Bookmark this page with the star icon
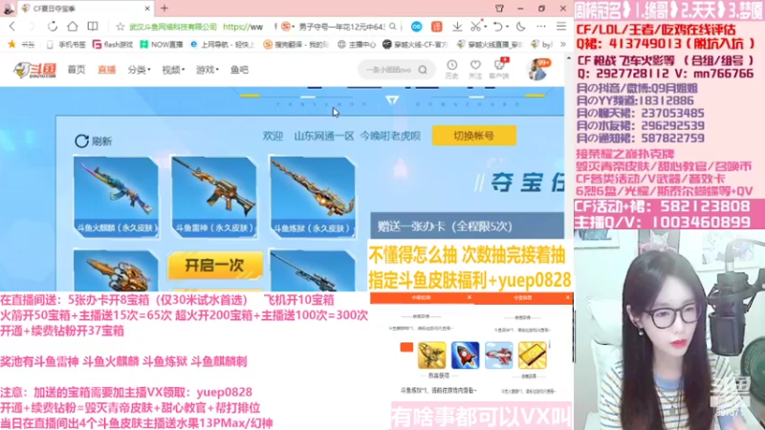The height and width of the screenshot is (430, 765). tap(120, 27)
